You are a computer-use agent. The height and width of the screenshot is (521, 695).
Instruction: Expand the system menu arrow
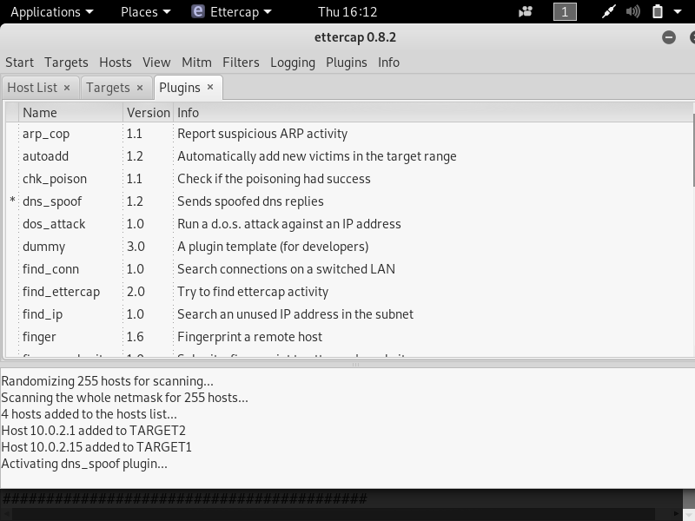[x=678, y=12]
